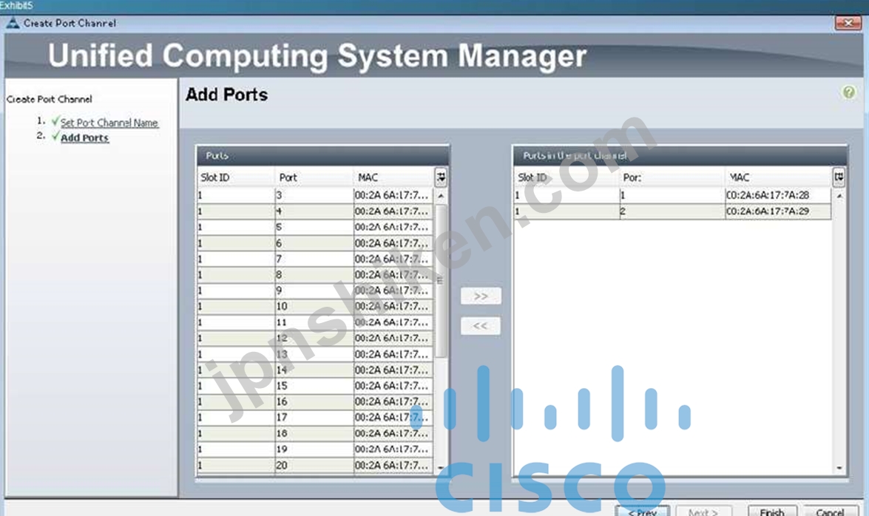Sort port channel table by Port header
Viewport: 869px width, 516px height.
click(672, 177)
